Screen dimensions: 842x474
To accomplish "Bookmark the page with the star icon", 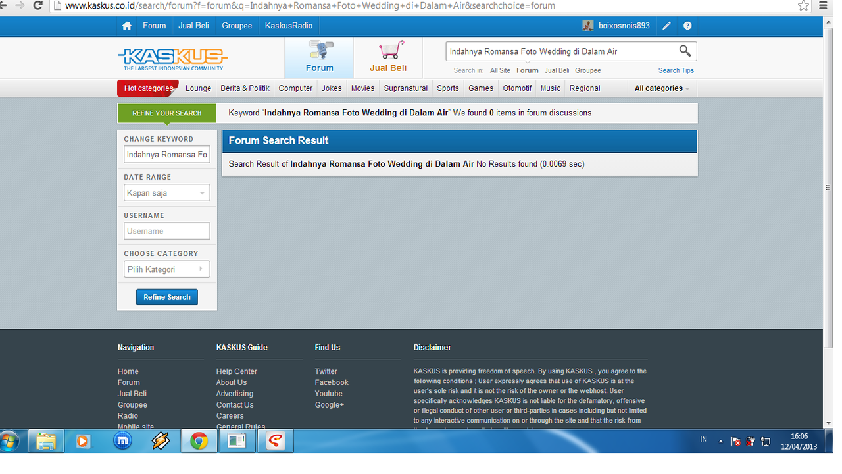I will coord(803,5).
